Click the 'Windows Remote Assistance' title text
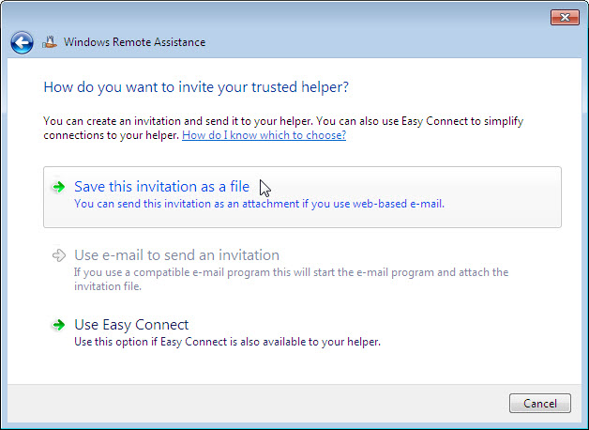 (134, 42)
